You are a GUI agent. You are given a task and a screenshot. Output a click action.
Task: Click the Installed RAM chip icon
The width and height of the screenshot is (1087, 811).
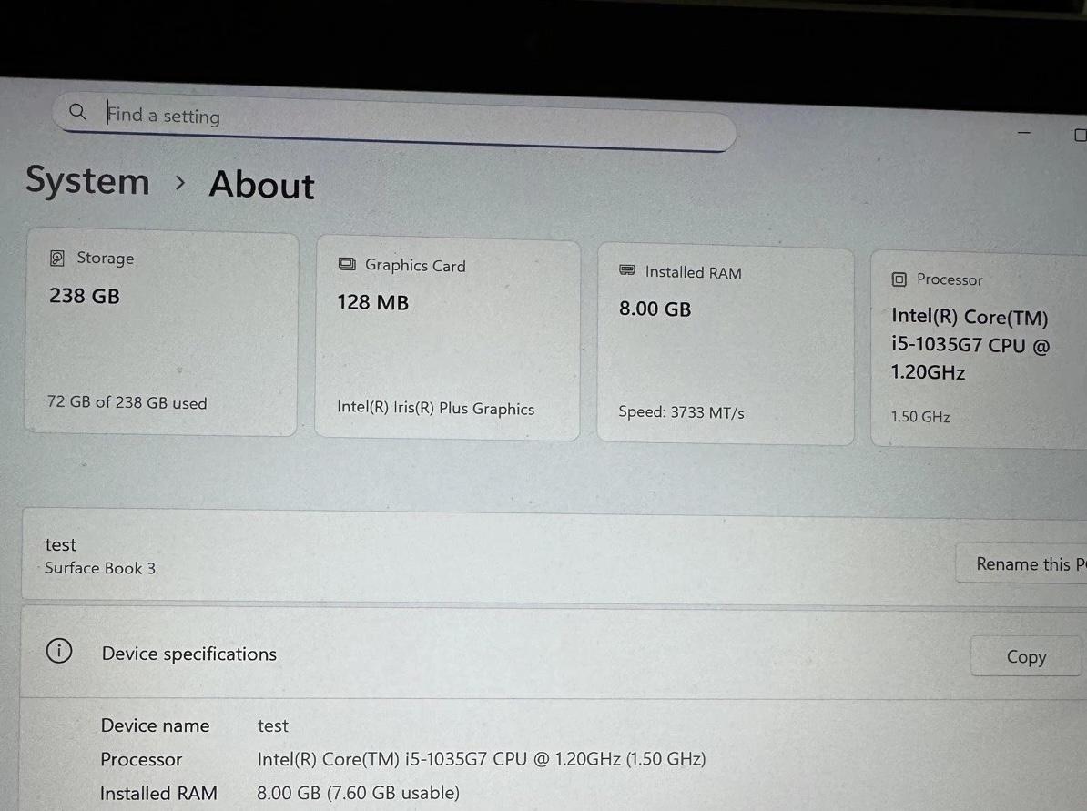pos(626,270)
